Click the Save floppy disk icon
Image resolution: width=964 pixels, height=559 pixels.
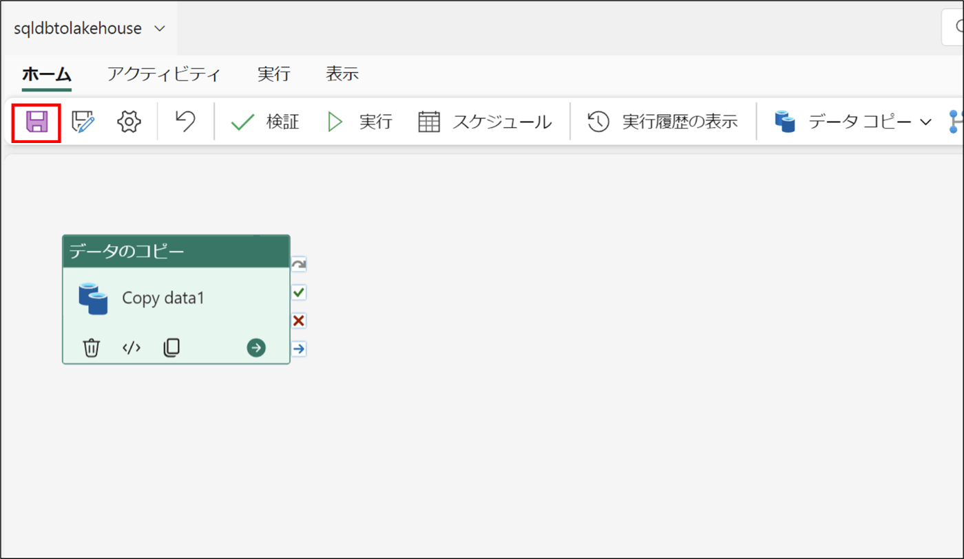point(36,122)
